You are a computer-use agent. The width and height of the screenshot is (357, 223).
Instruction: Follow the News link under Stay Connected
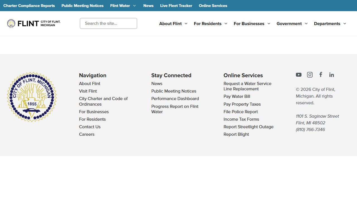157,84
